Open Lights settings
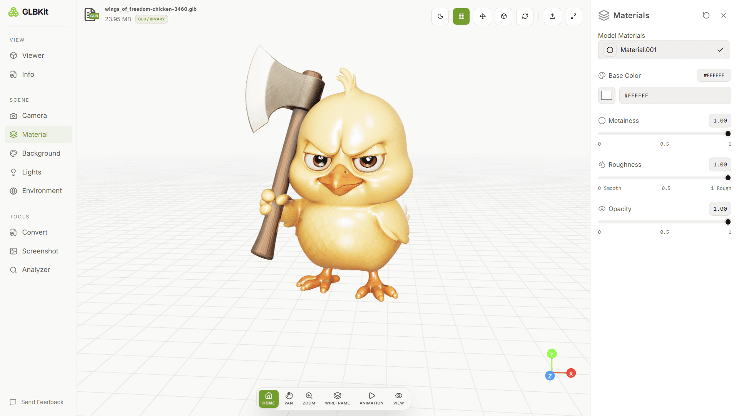Screen dimensions: 739x416 [x=38, y=172]
